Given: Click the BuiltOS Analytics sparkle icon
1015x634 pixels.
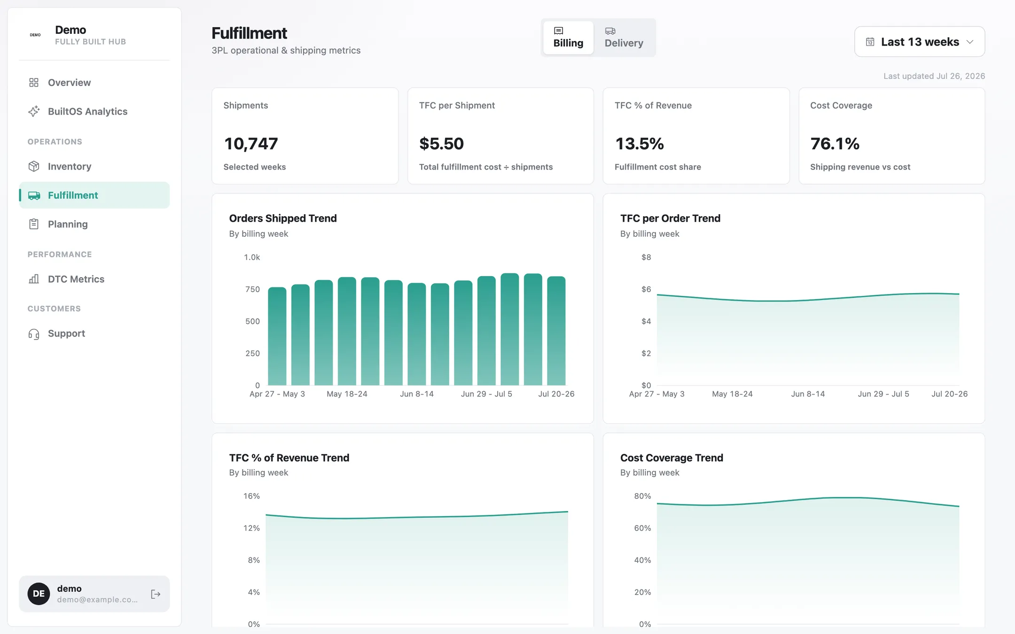Looking at the screenshot, I should point(34,111).
